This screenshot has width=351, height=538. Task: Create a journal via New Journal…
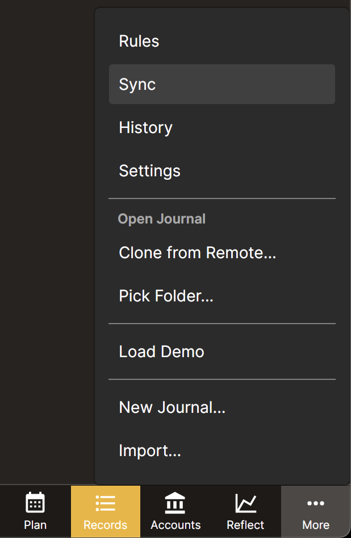click(x=222, y=407)
